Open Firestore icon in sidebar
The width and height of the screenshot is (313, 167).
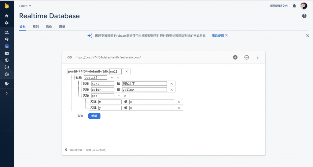[7, 39]
